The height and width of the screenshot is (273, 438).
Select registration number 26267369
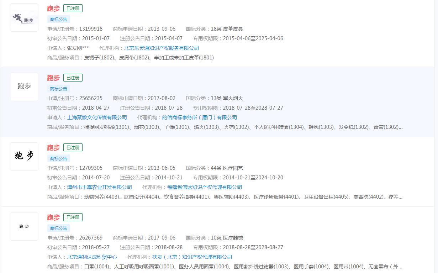pyautogui.click(x=91, y=238)
